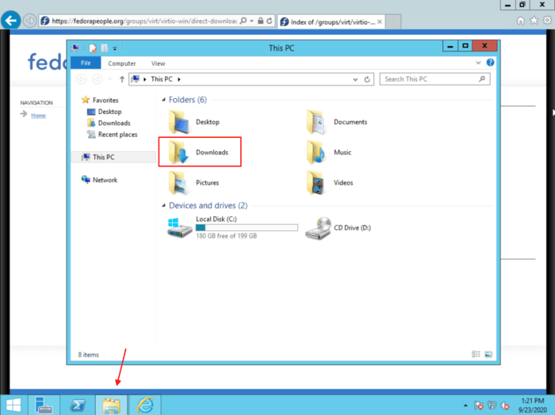Launch PowerShell from the taskbar
The width and height of the screenshot is (555, 415).
click(x=77, y=405)
